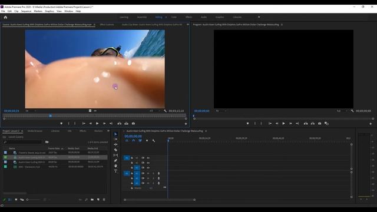Click the Project panel thumbnail zoom slider
The width and height of the screenshot is (377, 212).
(33, 200)
